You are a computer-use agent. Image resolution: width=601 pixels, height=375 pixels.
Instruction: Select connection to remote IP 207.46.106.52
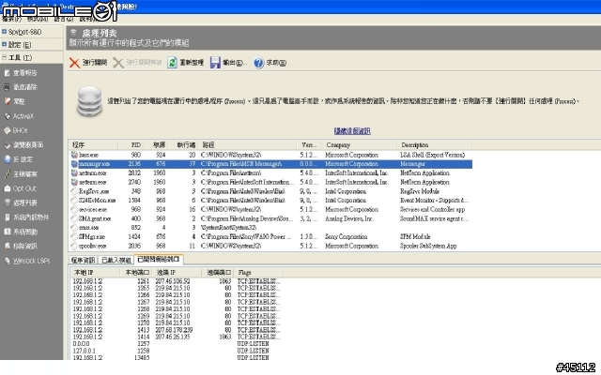point(177,281)
